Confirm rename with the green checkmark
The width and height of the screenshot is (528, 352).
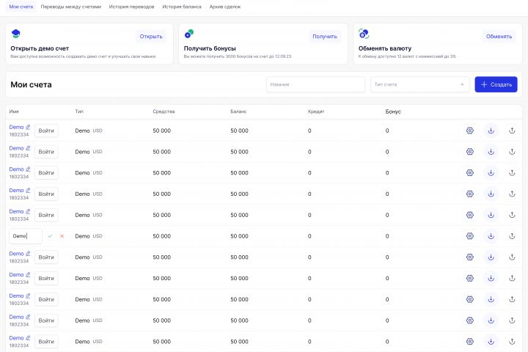[x=50, y=236]
